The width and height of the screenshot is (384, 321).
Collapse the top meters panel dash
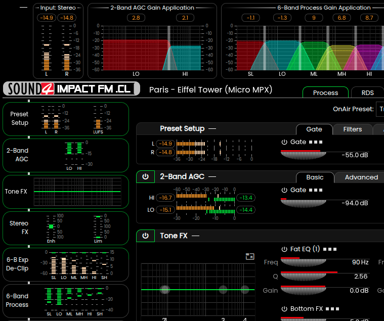click(23, 8)
